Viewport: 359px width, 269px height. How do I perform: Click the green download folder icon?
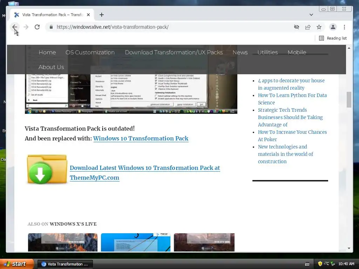[47, 169]
